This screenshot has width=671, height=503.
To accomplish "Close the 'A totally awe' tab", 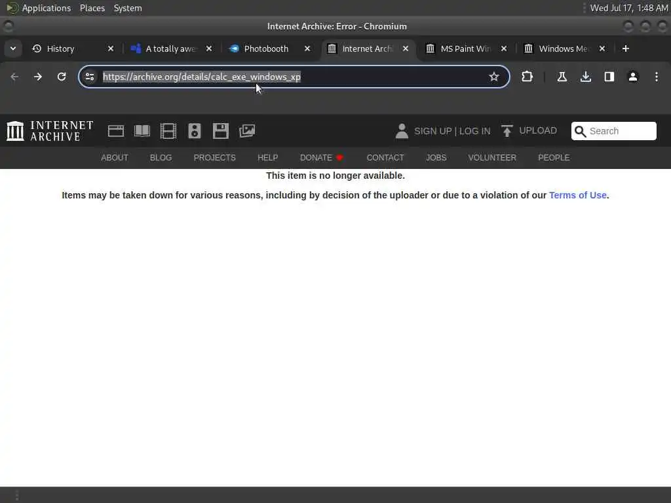I will tap(209, 48).
